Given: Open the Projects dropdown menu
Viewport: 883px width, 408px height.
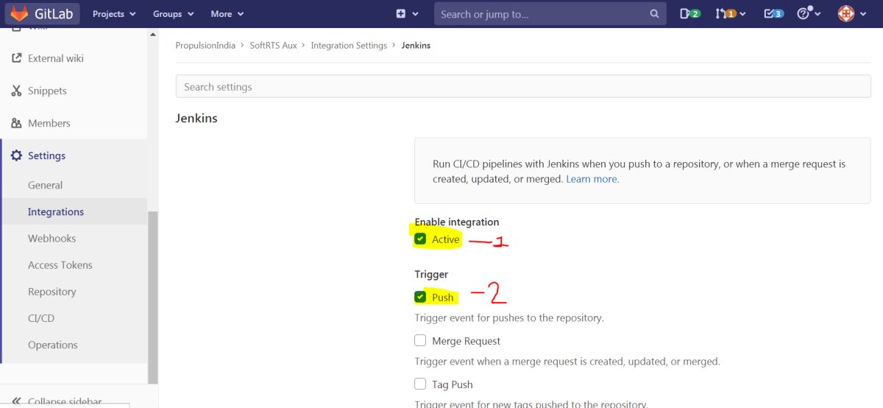Looking at the screenshot, I should pyautogui.click(x=114, y=14).
